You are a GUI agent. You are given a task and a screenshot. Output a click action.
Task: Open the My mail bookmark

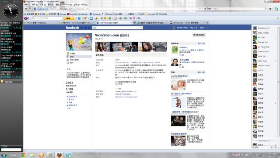pyautogui.click(x=150, y=14)
